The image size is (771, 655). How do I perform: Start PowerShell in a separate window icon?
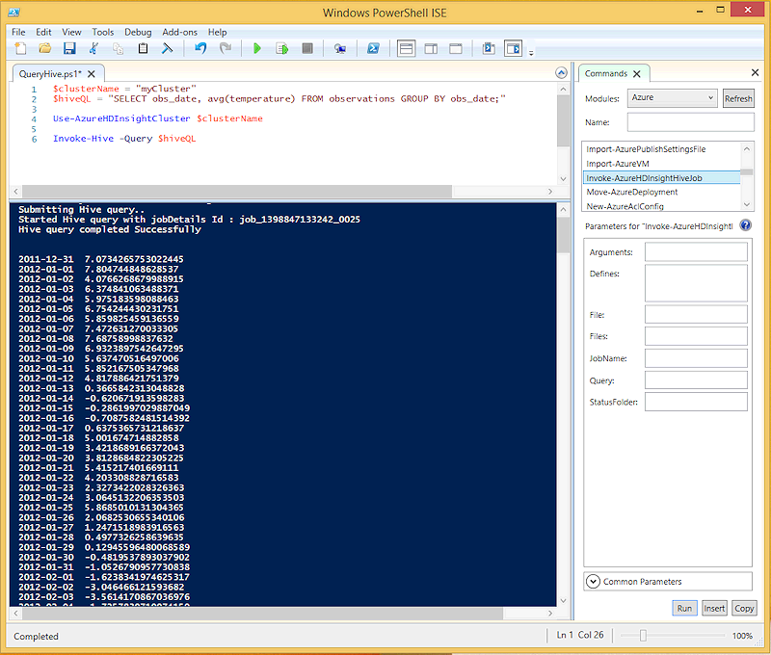tap(373, 48)
